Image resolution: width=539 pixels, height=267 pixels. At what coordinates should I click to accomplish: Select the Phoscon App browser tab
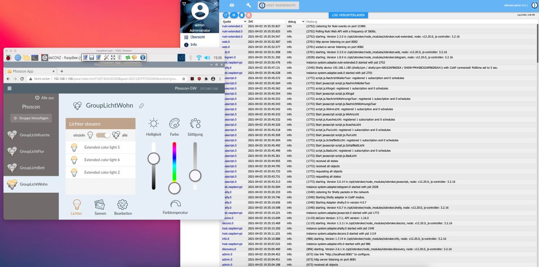pos(31,71)
